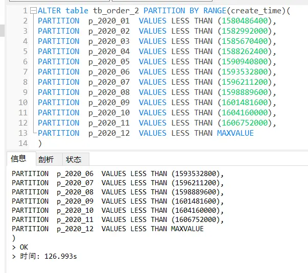Click partition name p_2020_05 in editor
The height and width of the screenshot is (273, 308).
(x=109, y=62)
